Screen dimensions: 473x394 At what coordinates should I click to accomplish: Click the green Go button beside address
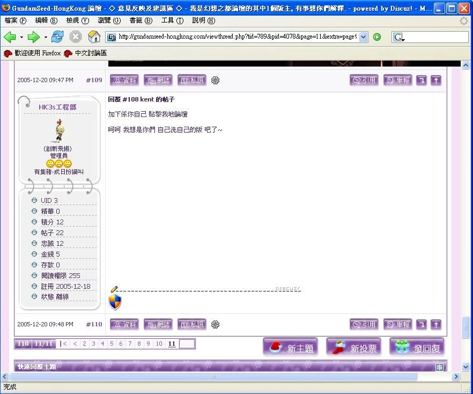point(377,37)
